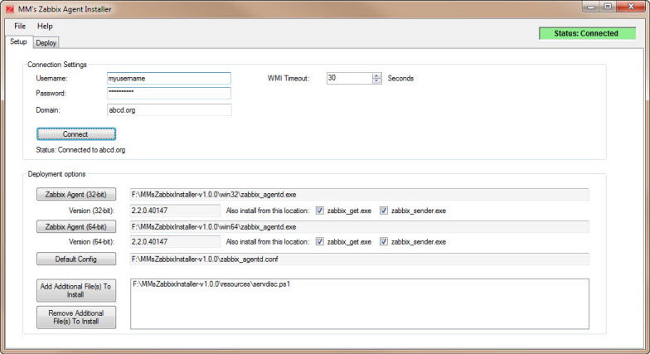650x354 pixels.
Task: Click the 'Connection Settings' group label
Action: (56, 65)
